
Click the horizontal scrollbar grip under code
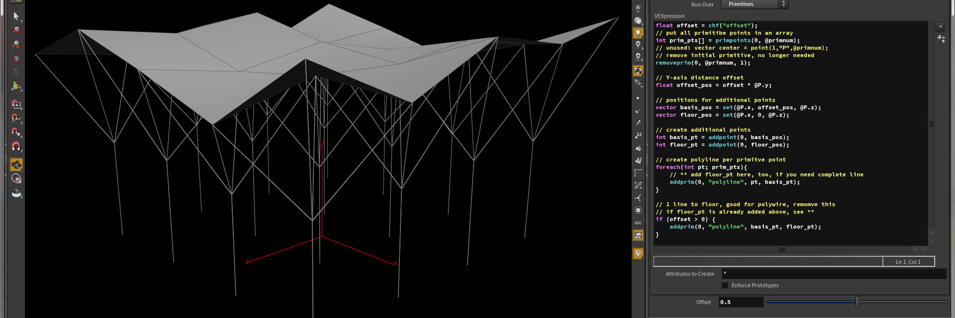tap(782, 249)
